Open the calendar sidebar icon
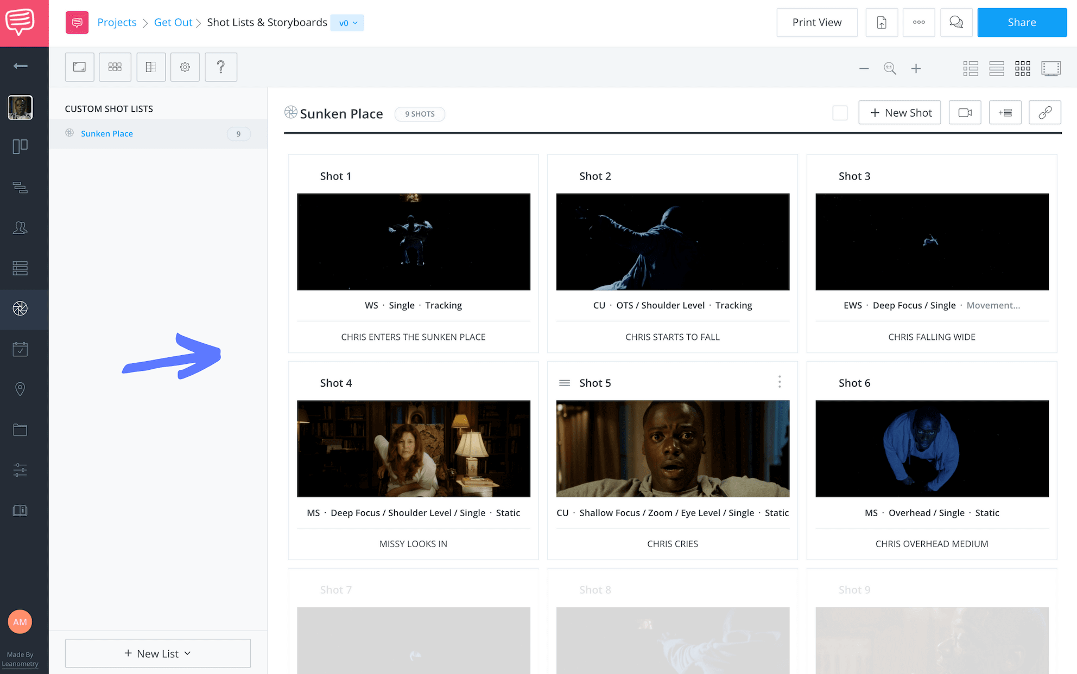Image resolution: width=1077 pixels, height=674 pixels. click(x=20, y=349)
